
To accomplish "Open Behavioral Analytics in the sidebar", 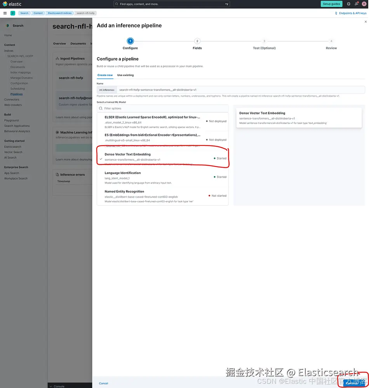I will [x=17, y=132].
